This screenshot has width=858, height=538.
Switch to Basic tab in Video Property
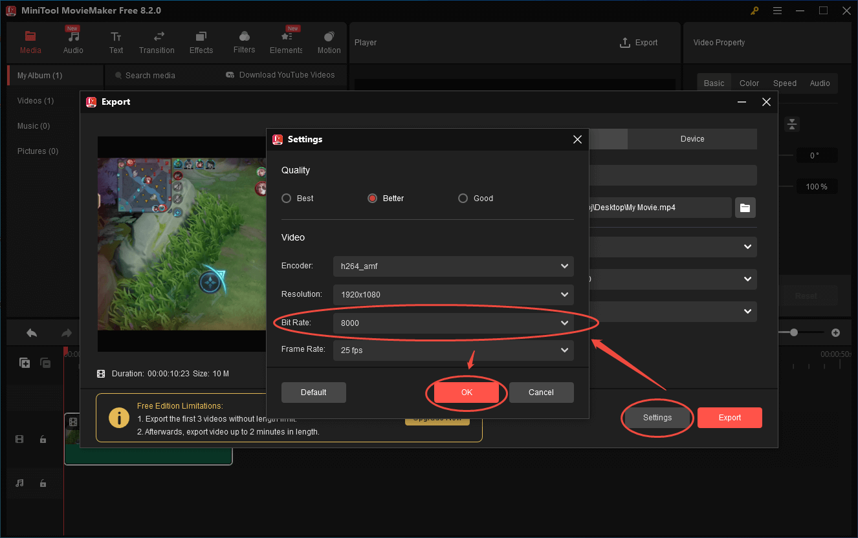click(714, 83)
